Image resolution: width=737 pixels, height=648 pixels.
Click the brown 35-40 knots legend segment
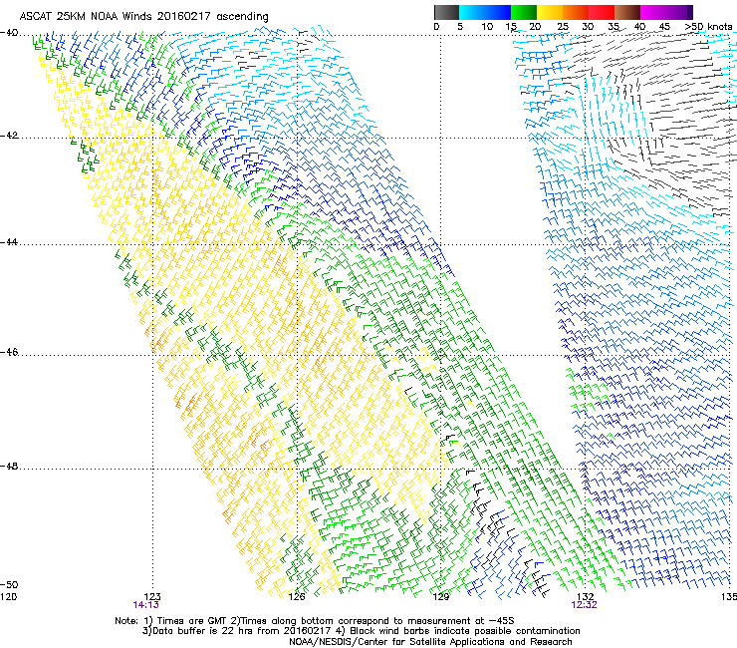627,12
